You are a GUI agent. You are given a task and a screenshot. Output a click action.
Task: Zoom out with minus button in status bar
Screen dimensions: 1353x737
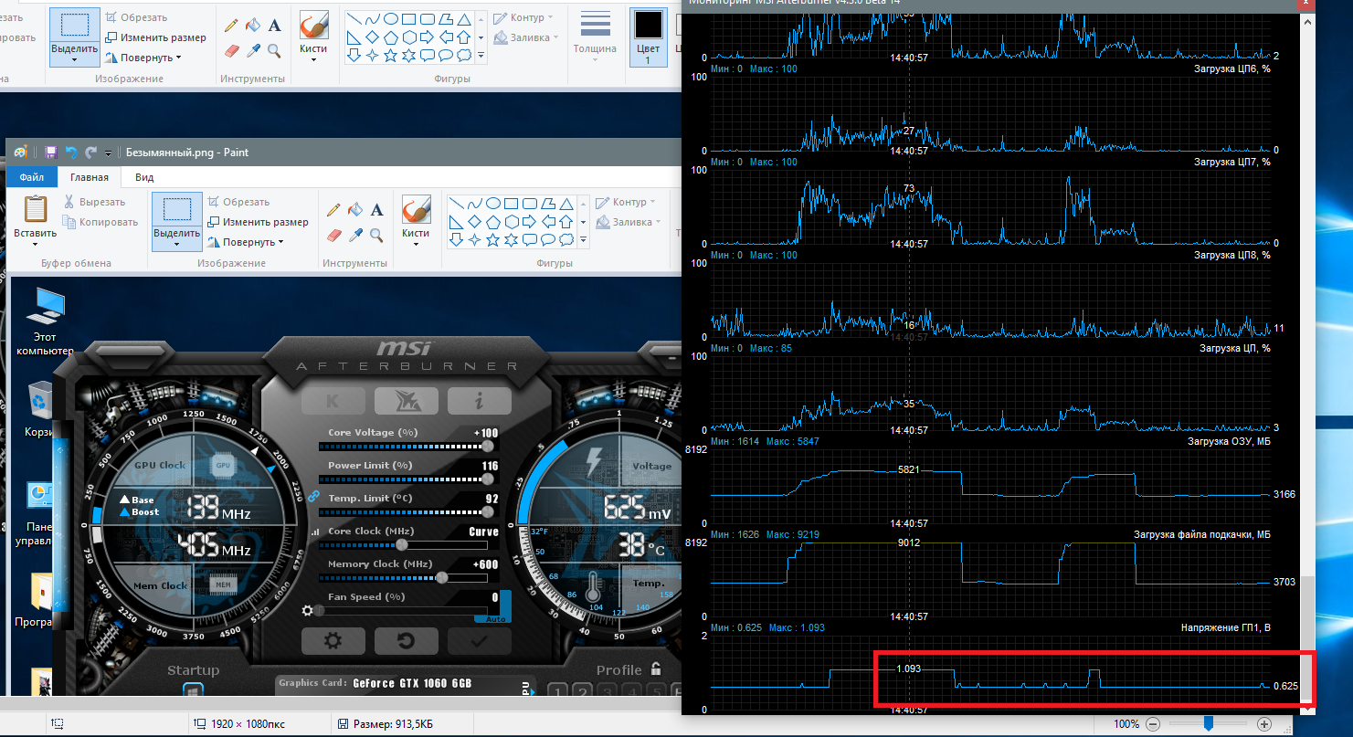(x=1153, y=724)
